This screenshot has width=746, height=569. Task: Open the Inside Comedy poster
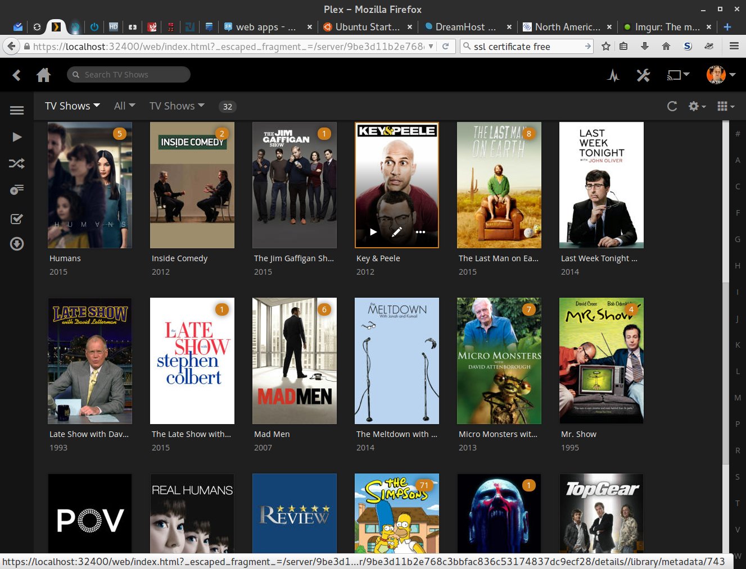(192, 185)
